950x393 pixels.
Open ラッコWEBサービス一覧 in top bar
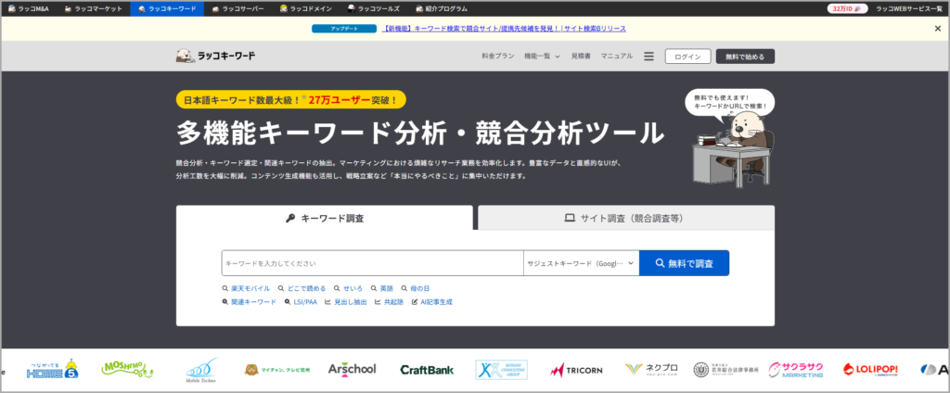coord(912,8)
